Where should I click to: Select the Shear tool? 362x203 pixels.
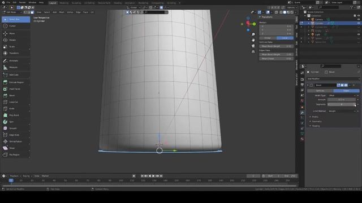[16, 148]
